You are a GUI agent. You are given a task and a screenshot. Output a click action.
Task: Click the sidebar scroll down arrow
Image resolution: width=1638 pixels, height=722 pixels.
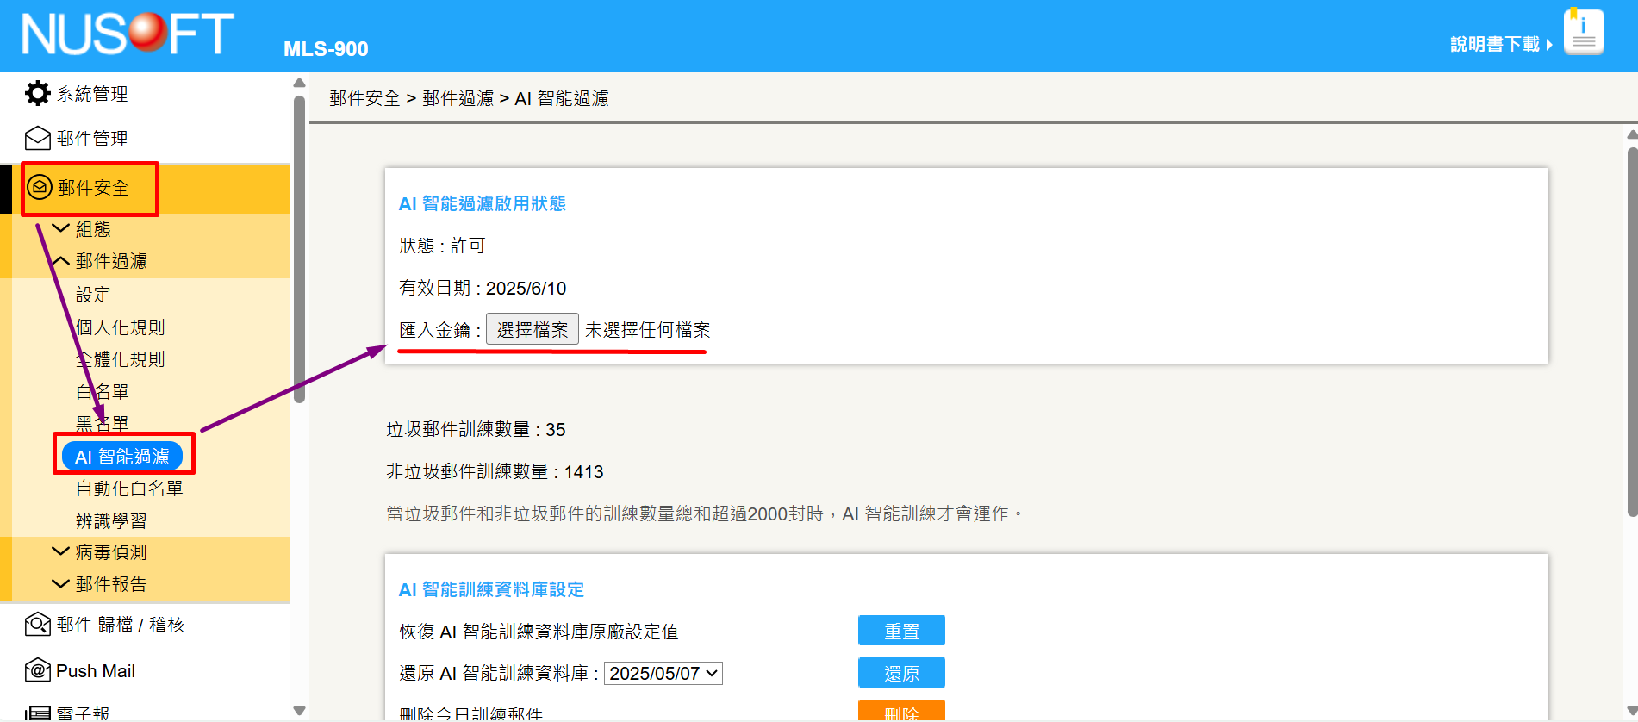[299, 711]
